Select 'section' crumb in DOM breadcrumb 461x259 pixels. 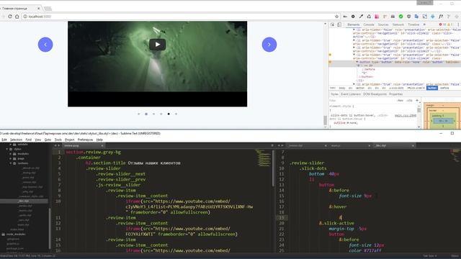360,88
